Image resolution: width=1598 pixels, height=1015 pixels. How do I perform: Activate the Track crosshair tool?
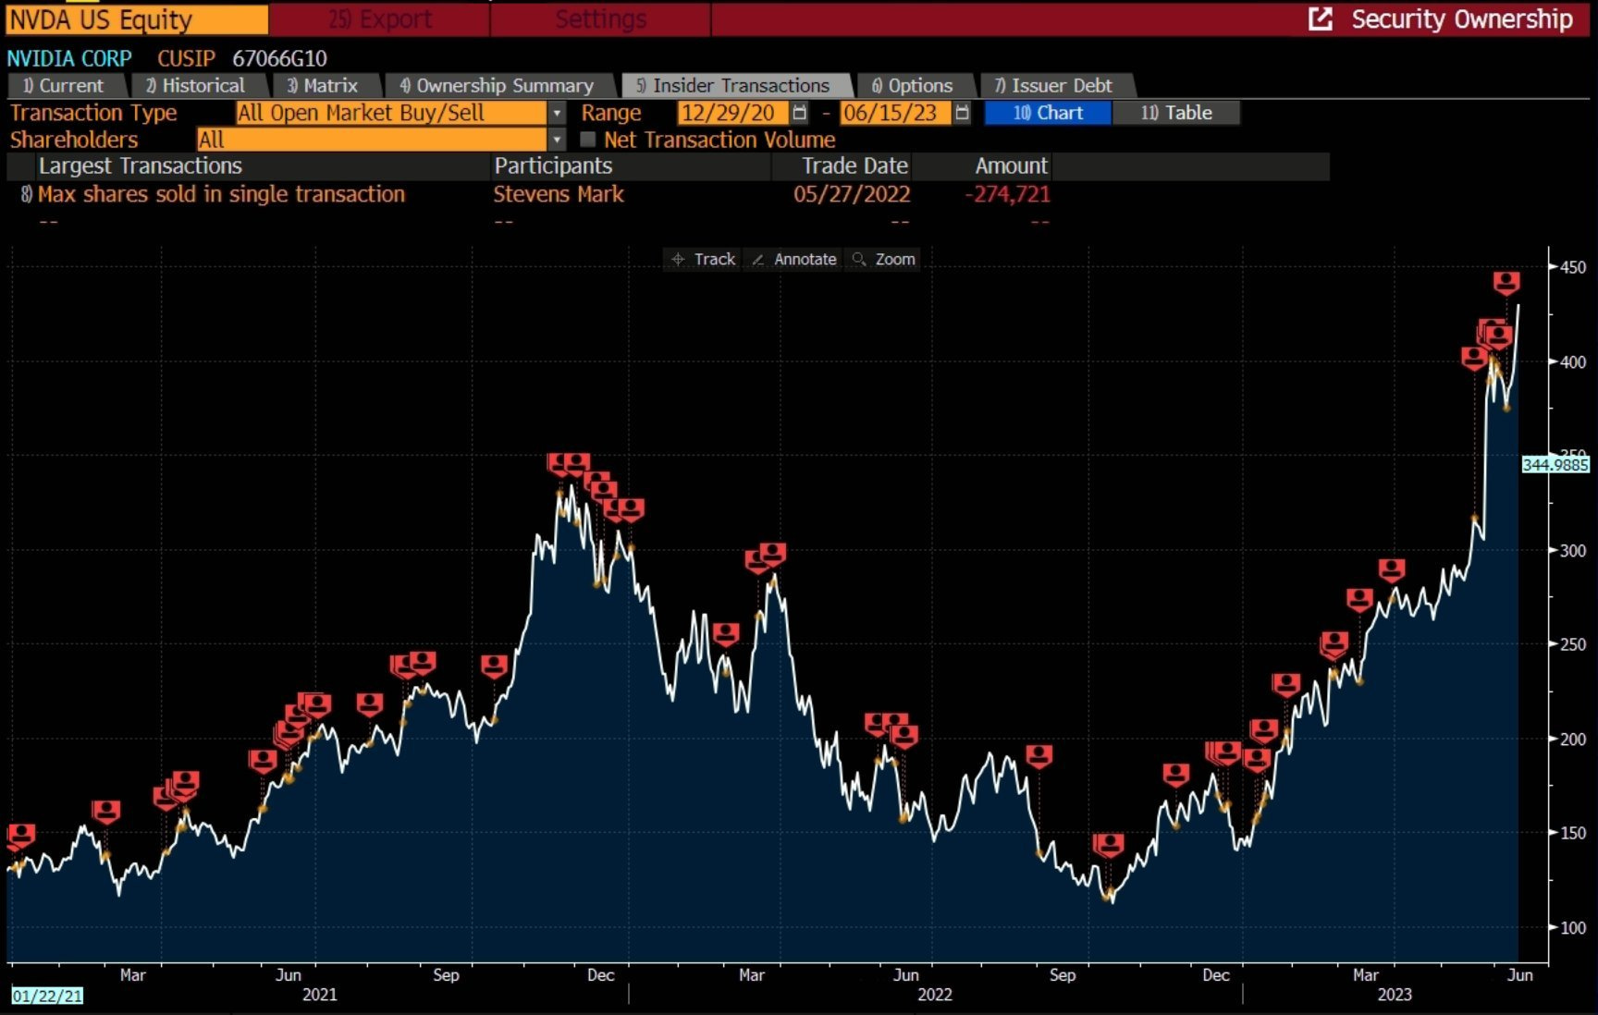pyautogui.click(x=703, y=260)
